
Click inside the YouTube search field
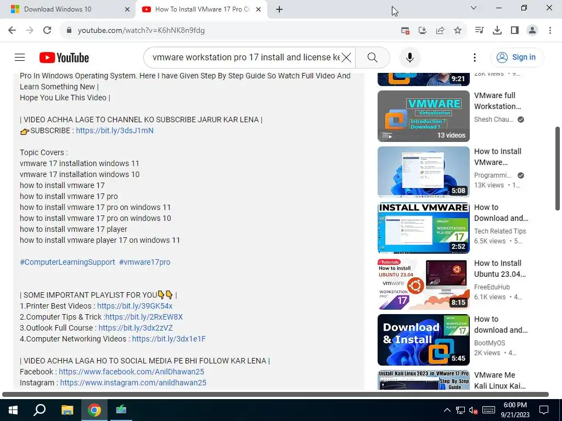click(246, 57)
